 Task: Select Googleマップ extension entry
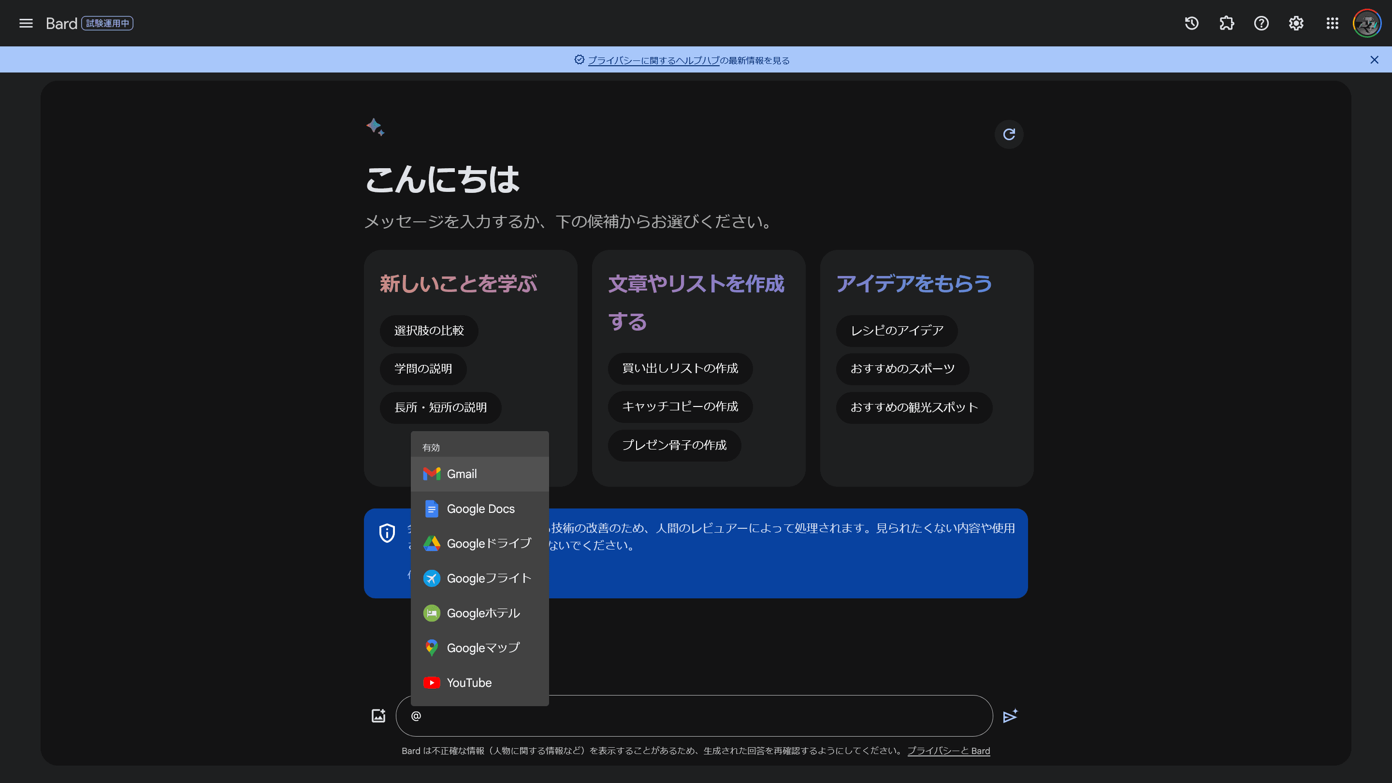pos(480,647)
